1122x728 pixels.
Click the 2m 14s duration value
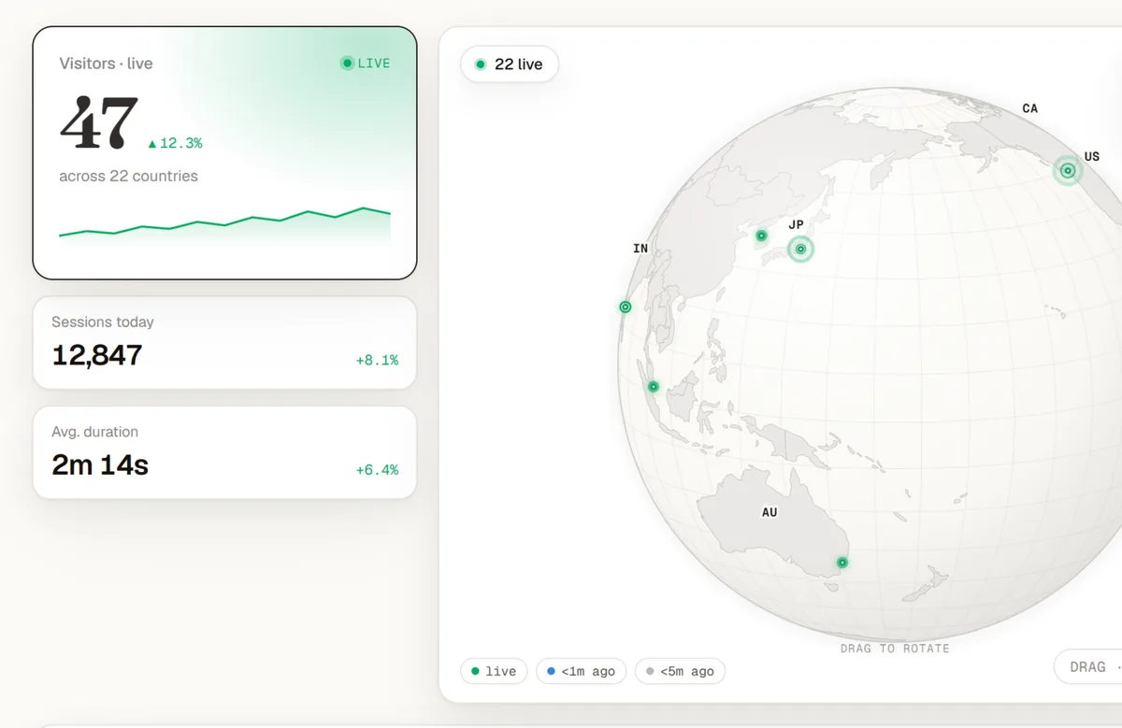pyautogui.click(x=100, y=464)
